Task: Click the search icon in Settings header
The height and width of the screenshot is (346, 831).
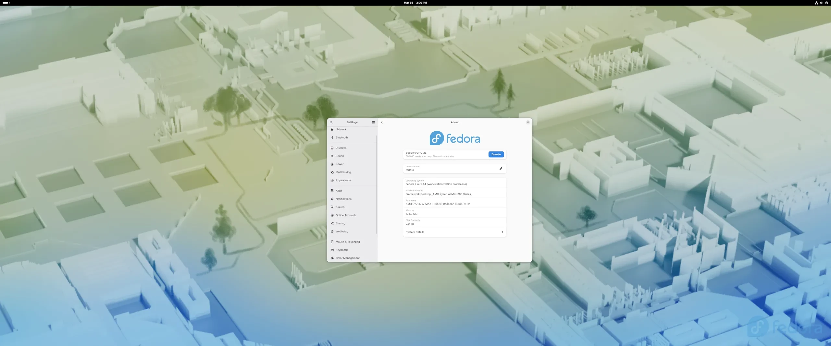Action: click(x=331, y=122)
